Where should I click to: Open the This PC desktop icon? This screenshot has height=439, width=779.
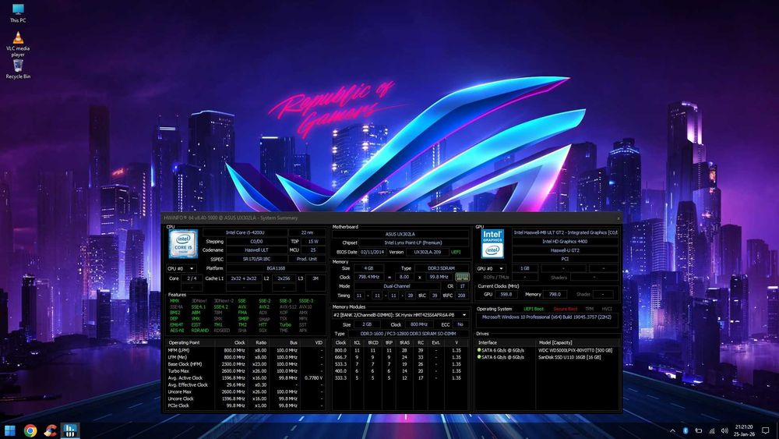point(18,13)
